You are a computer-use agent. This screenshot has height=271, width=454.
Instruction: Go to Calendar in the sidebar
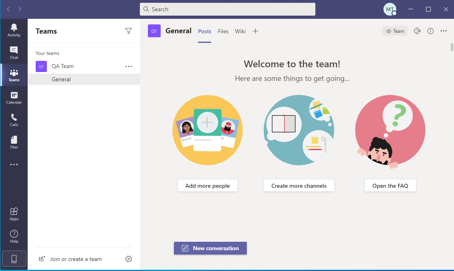(14, 97)
